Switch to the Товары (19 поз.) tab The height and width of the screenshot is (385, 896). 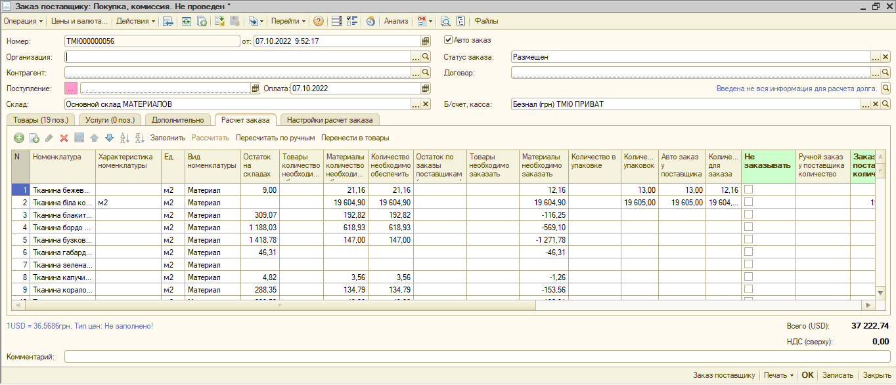click(x=41, y=119)
